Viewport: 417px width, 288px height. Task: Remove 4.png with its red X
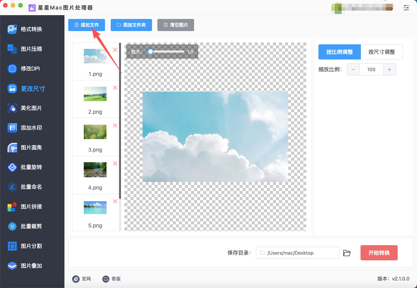pos(115,164)
